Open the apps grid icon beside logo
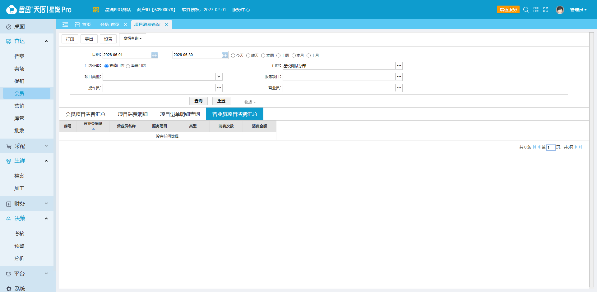Viewport: 597px width, 292px height. tap(96, 10)
